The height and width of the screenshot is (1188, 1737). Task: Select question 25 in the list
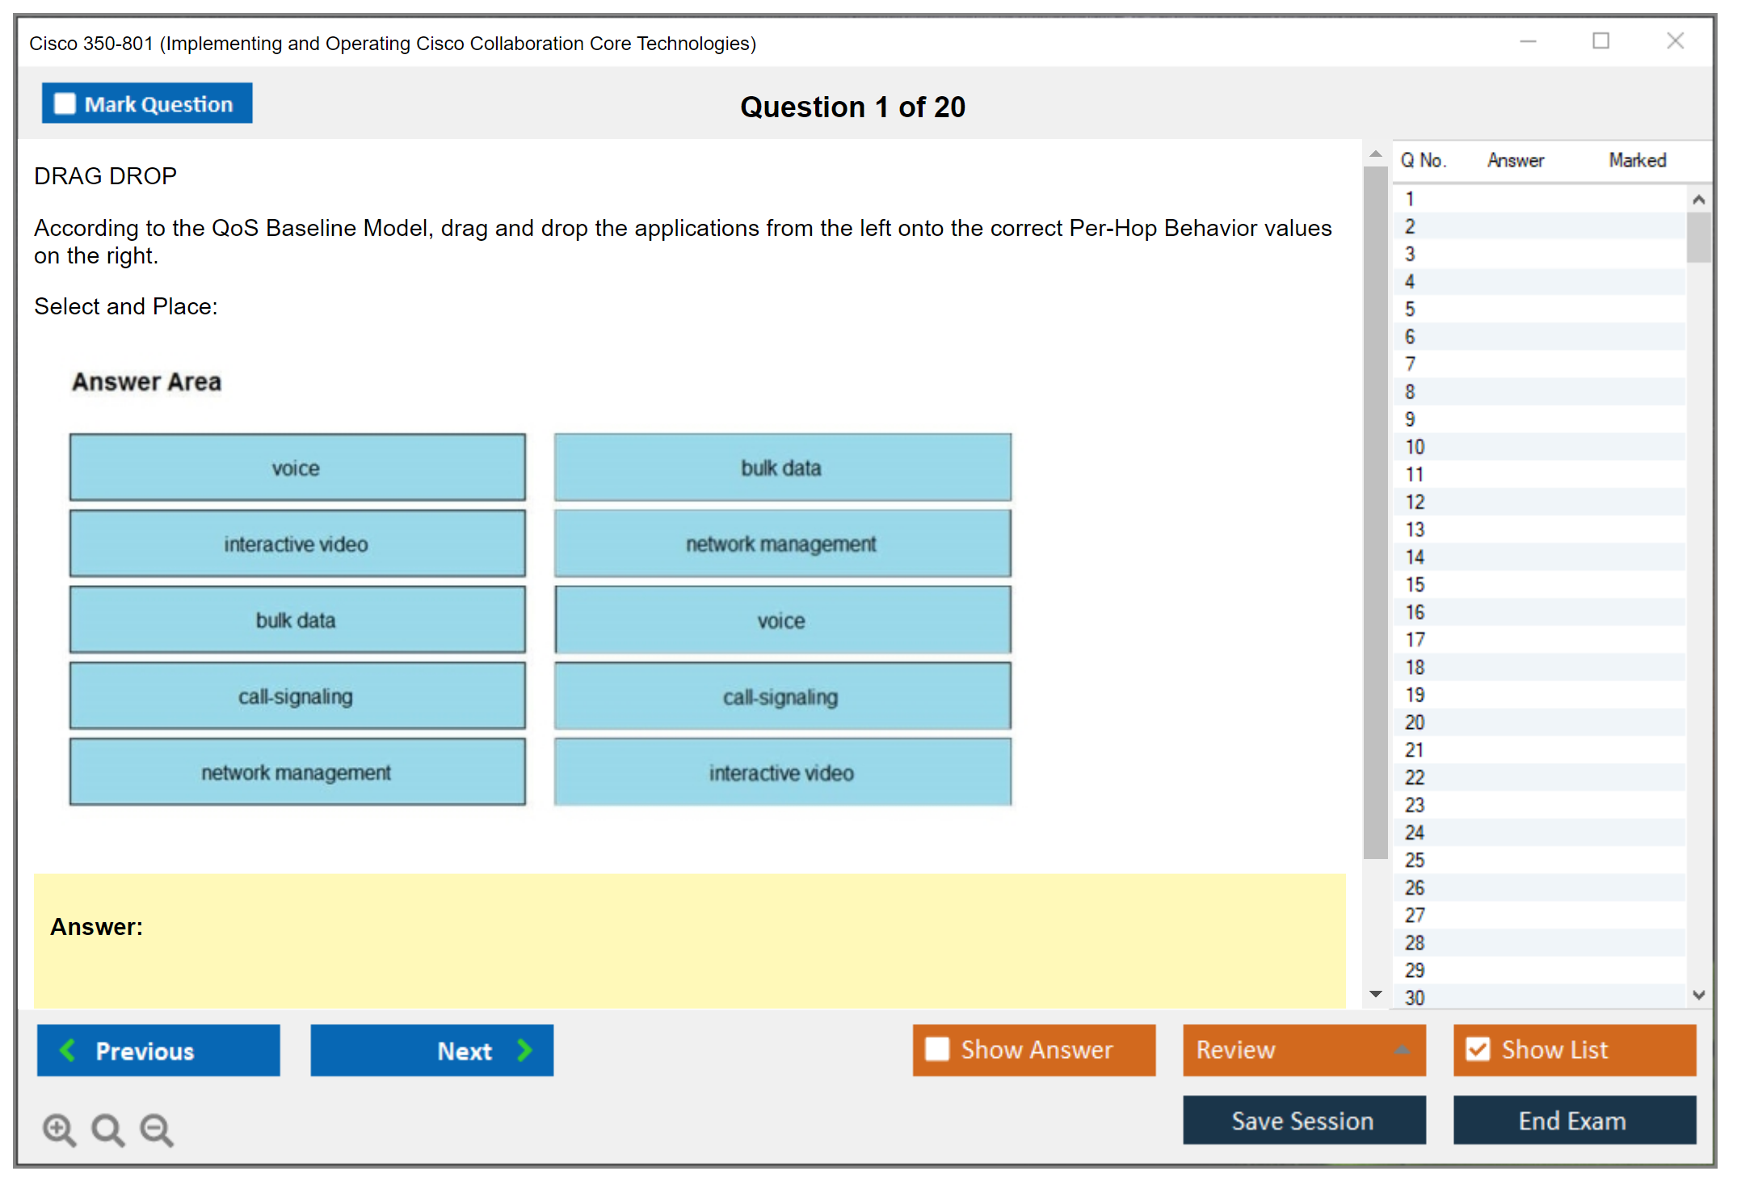1415,860
